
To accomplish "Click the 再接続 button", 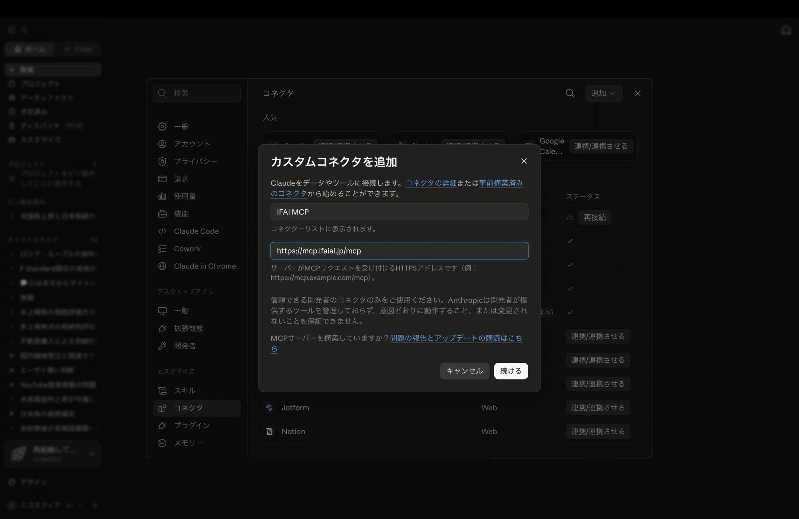I will tap(595, 217).
